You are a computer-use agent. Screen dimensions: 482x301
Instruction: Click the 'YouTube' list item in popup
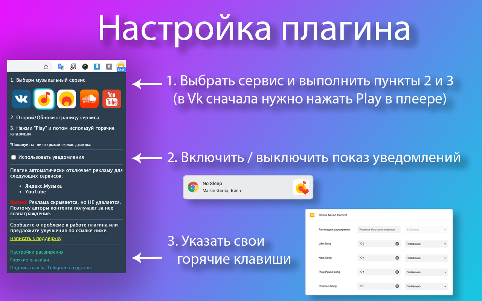click(35, 192)
